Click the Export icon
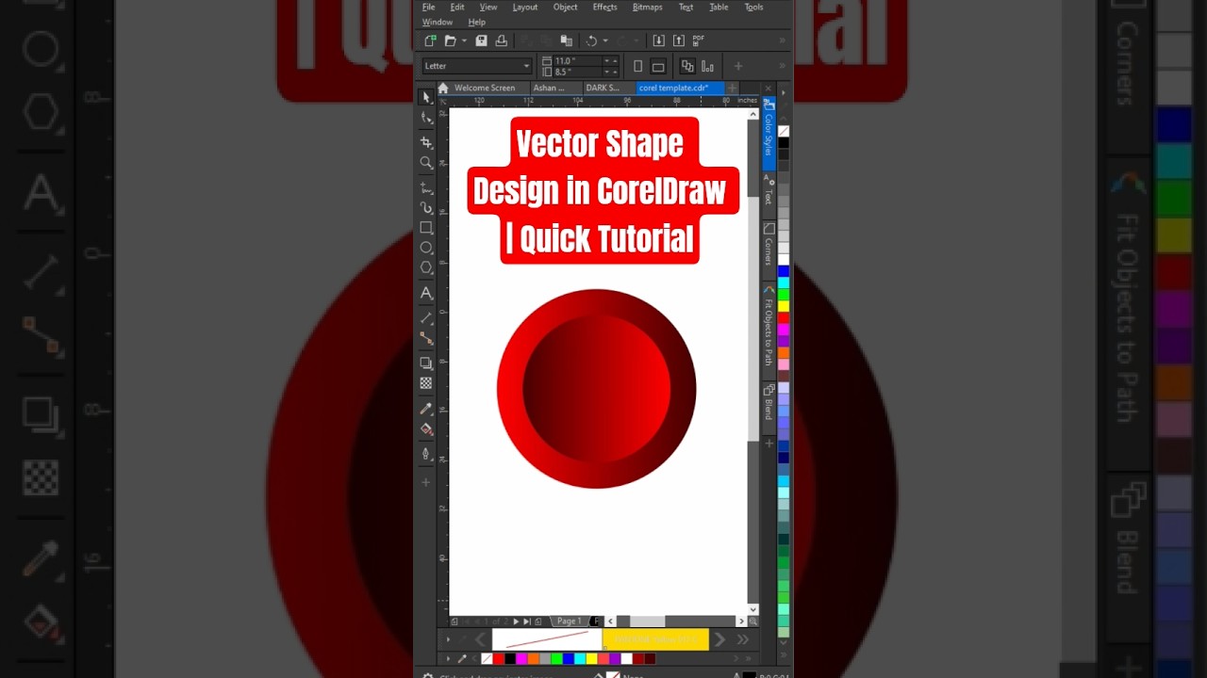Viewport: 1207px width, 678px height. pos(678,40)
